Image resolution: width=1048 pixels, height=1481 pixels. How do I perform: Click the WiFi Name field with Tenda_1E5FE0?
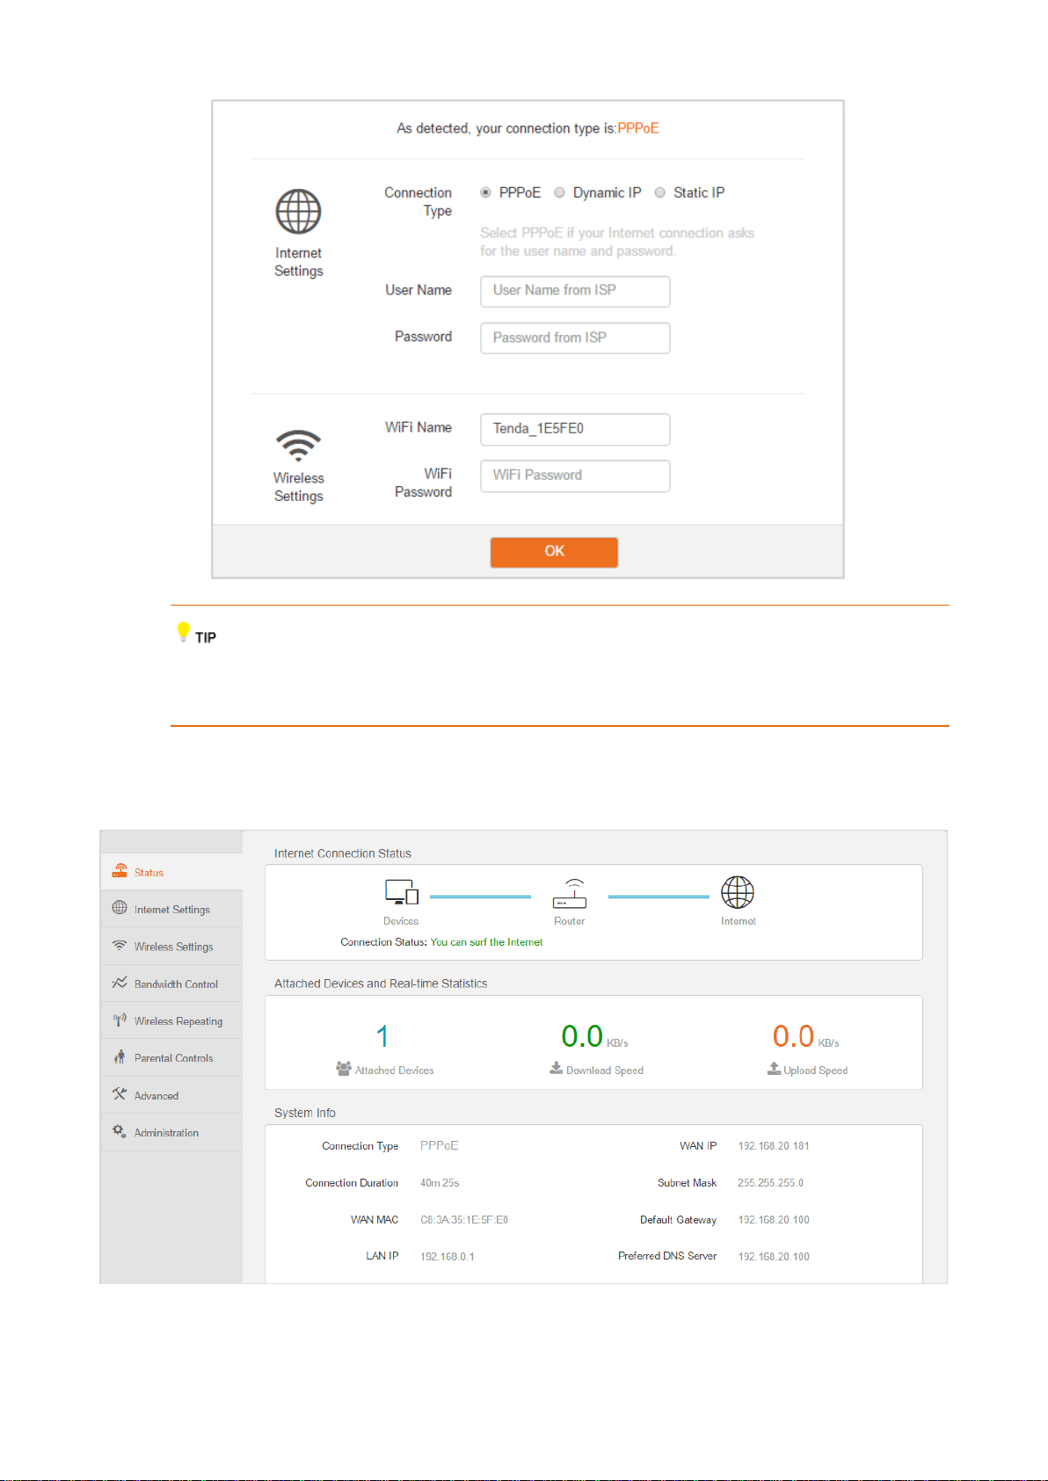point(575,429)
